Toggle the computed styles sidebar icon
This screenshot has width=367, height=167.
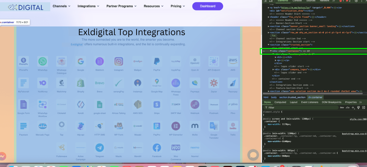364,108
